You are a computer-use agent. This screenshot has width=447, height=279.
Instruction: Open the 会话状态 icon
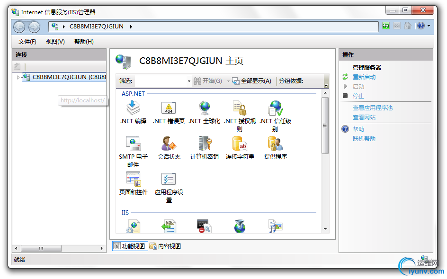pos(169,144)
